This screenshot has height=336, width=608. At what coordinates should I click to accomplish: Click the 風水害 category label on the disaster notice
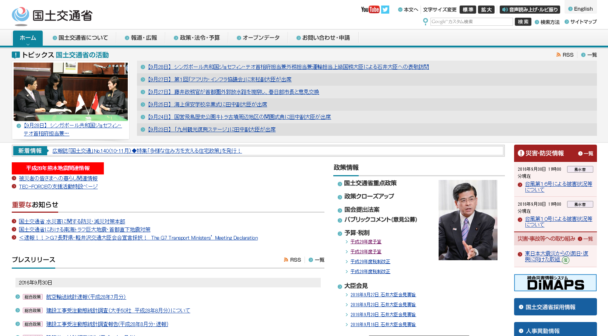tap(580, 169)
